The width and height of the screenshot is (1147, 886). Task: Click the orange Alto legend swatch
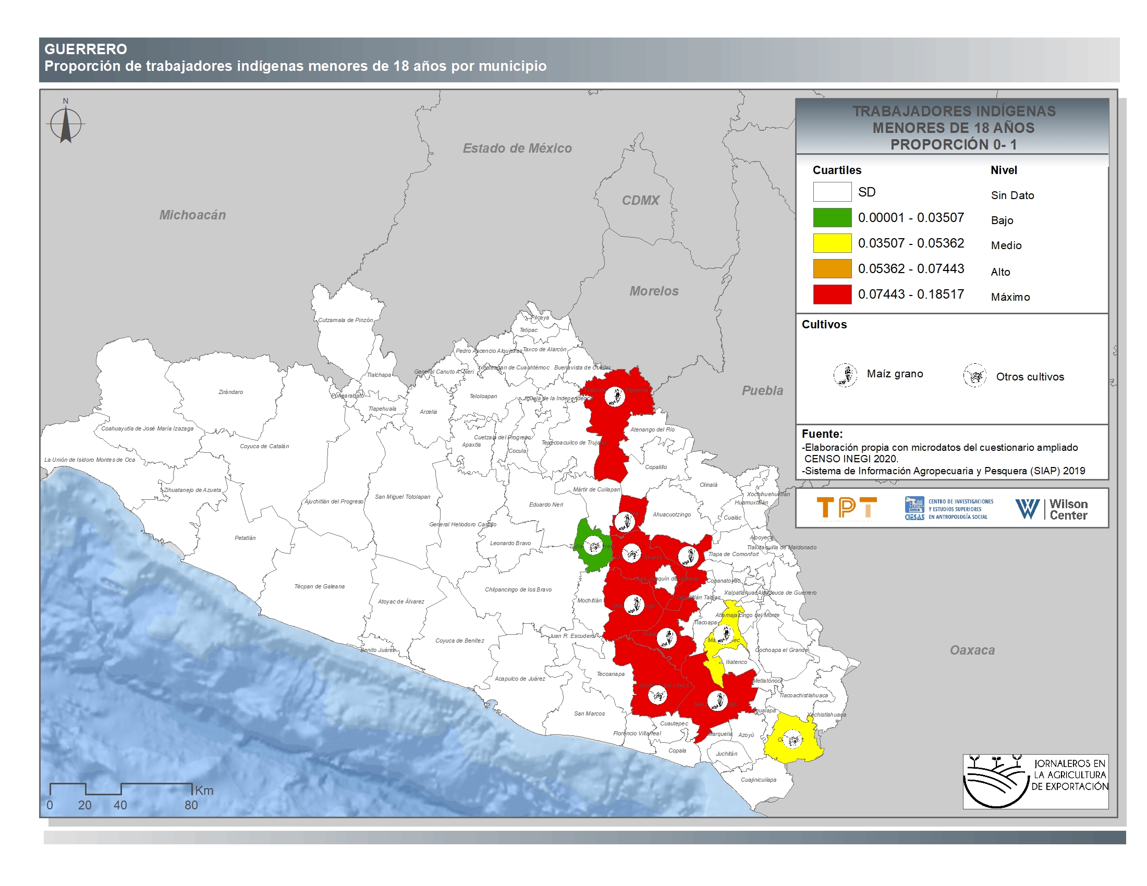[832, 269]
